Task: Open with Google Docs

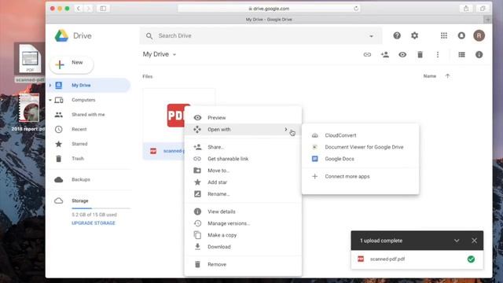Action: (x=360, y=159)
